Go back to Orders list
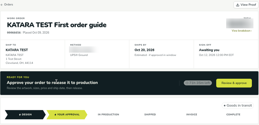This screenshot has width=259, height=125. point(7,5)
